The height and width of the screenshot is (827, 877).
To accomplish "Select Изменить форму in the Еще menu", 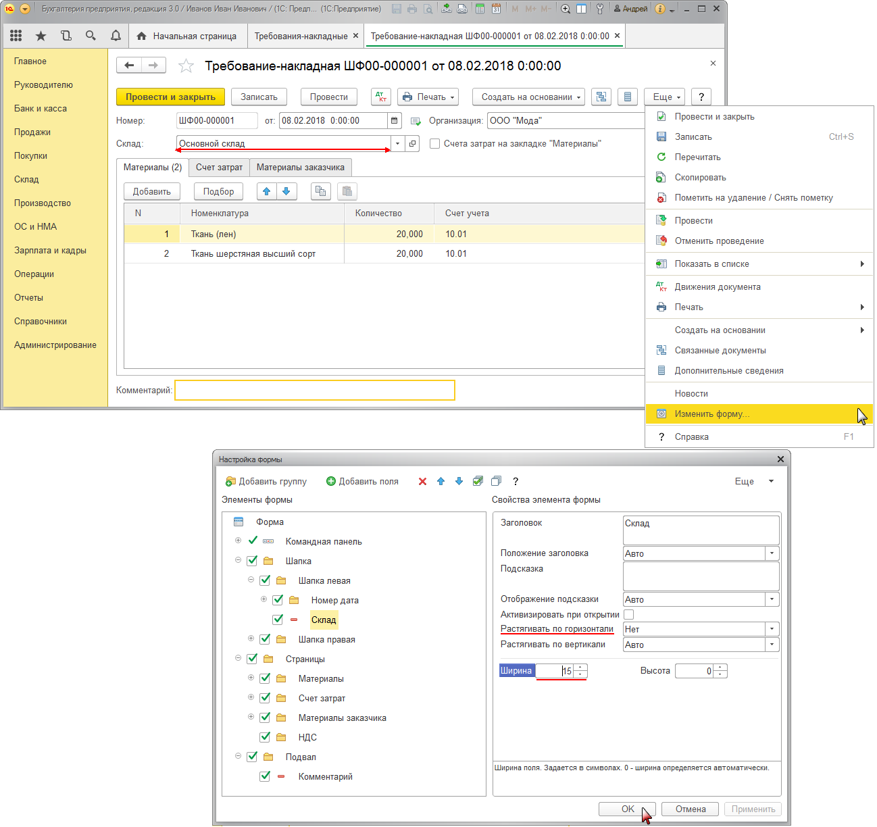I will tap(712, 413).
